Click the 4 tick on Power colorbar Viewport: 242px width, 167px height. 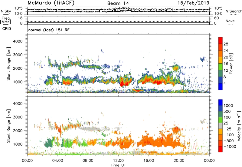(x=225, y=83)
